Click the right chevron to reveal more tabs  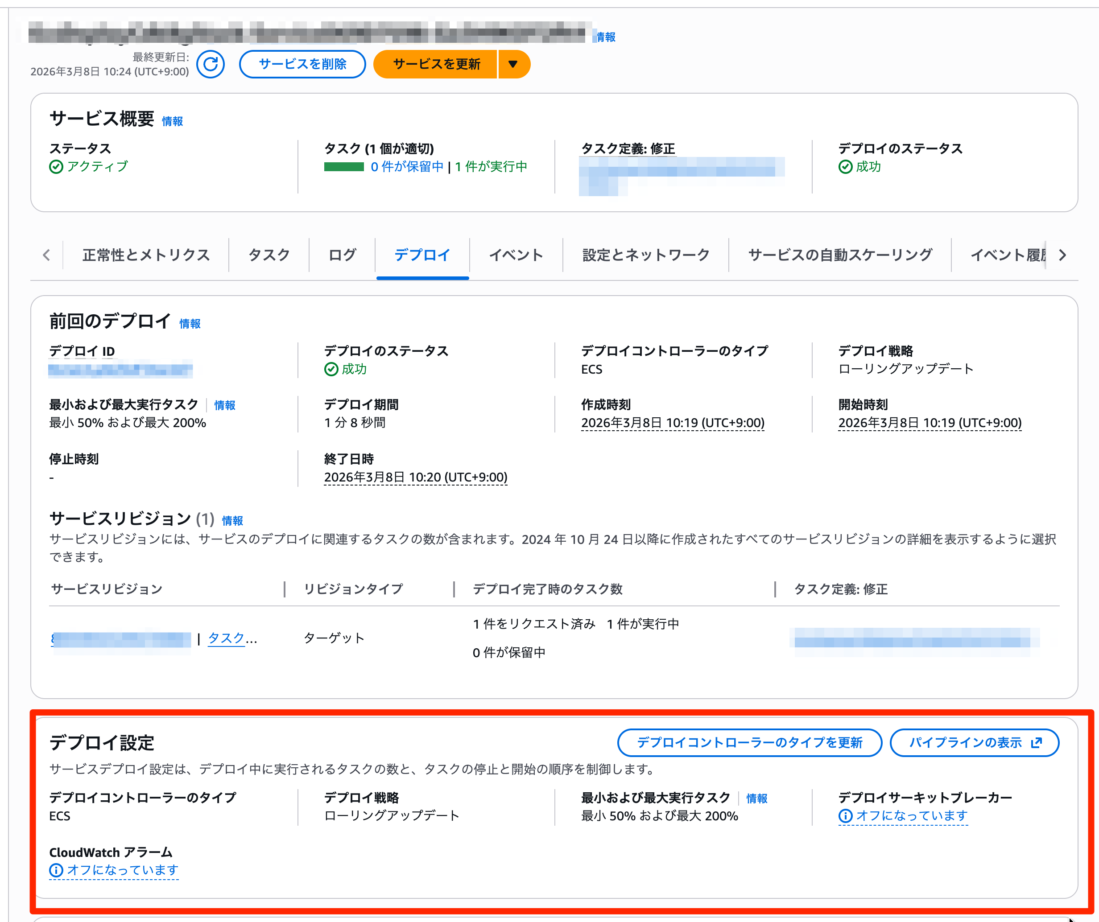pyautogui.click(x=1062, y=255)
